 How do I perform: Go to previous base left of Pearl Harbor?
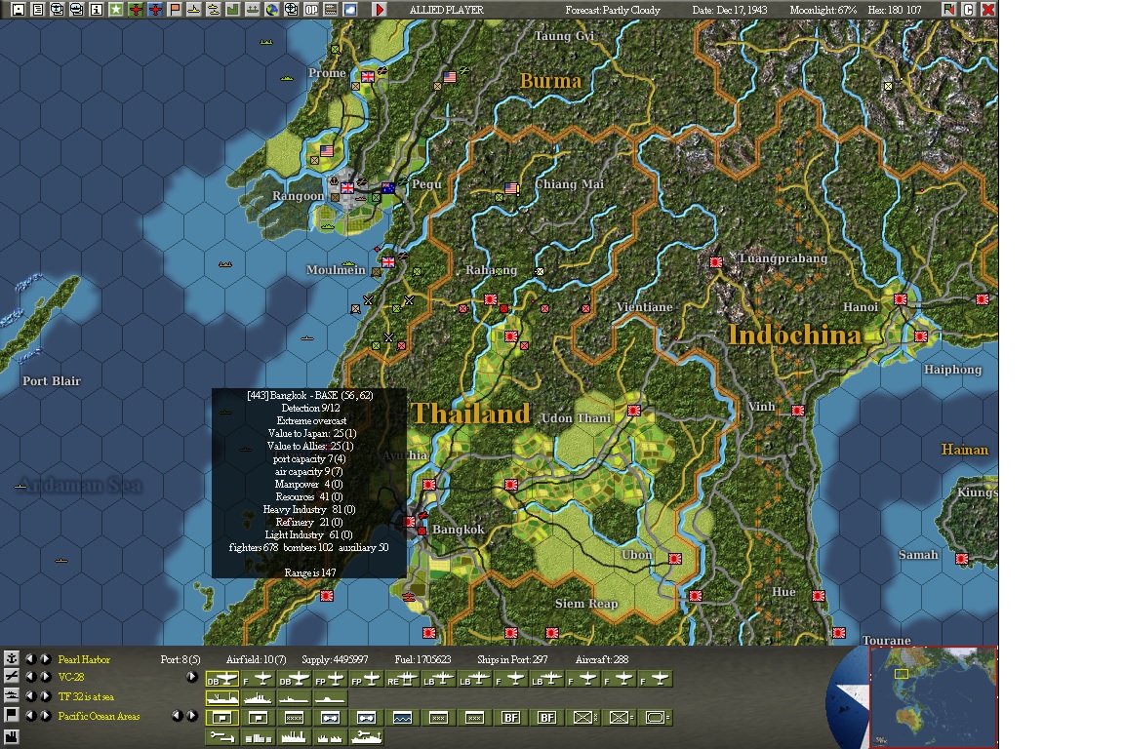coord(31,659)
